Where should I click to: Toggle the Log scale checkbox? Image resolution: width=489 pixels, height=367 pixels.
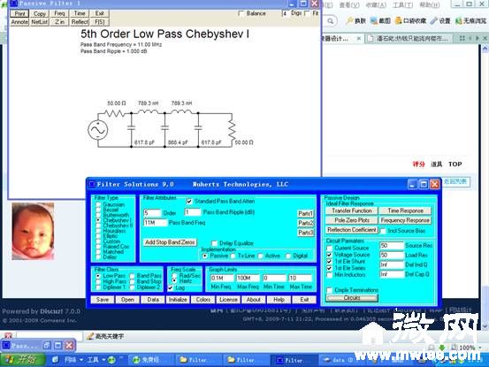pos(171,287)
